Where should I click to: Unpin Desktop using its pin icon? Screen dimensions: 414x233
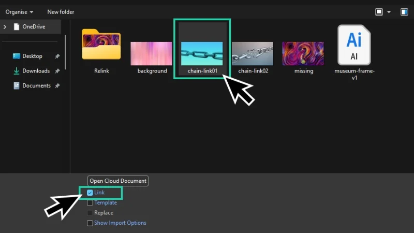pos(56,56)
